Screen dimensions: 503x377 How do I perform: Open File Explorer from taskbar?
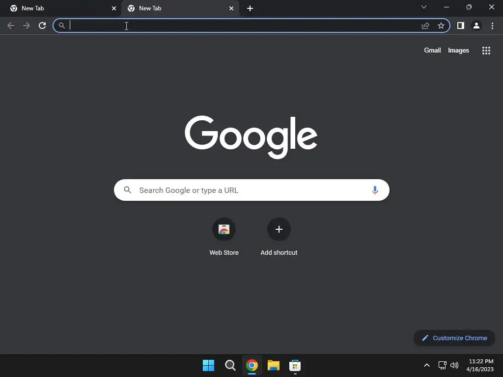click(x=274, y=365)
